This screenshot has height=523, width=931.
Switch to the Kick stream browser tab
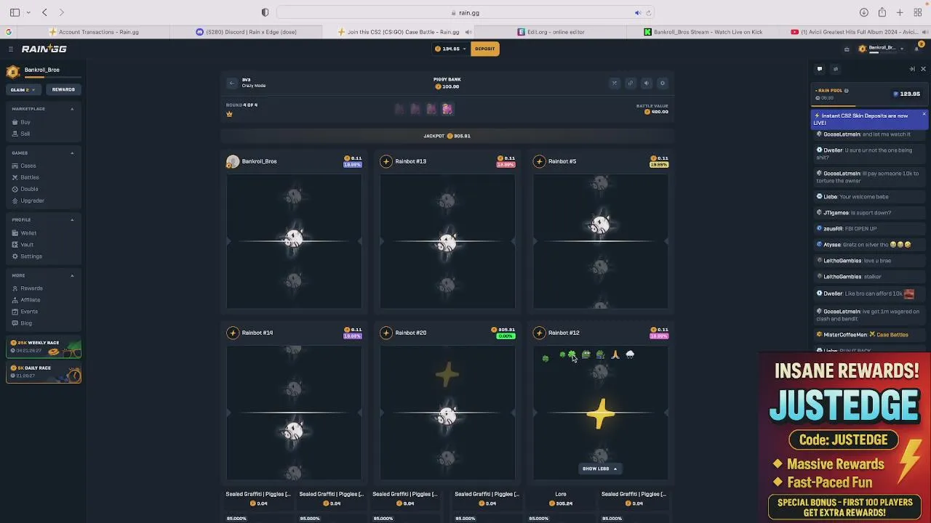tap(703, 32)
